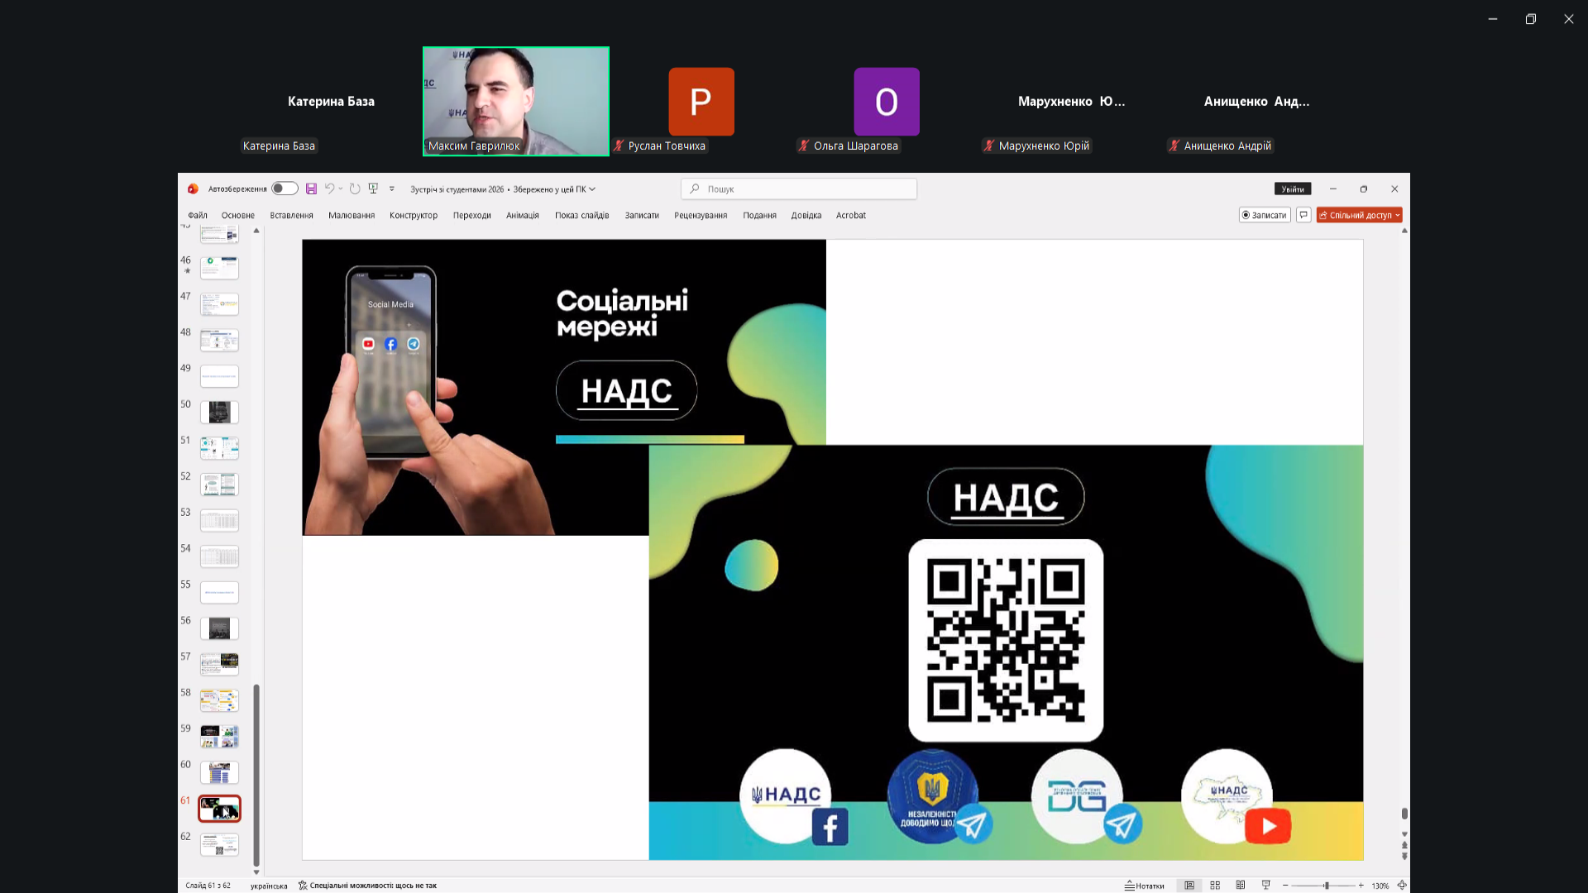Click the Notes (Нотатки) button in status bar
Screen dimensions: 1588x893
(x=1145, y=886)
